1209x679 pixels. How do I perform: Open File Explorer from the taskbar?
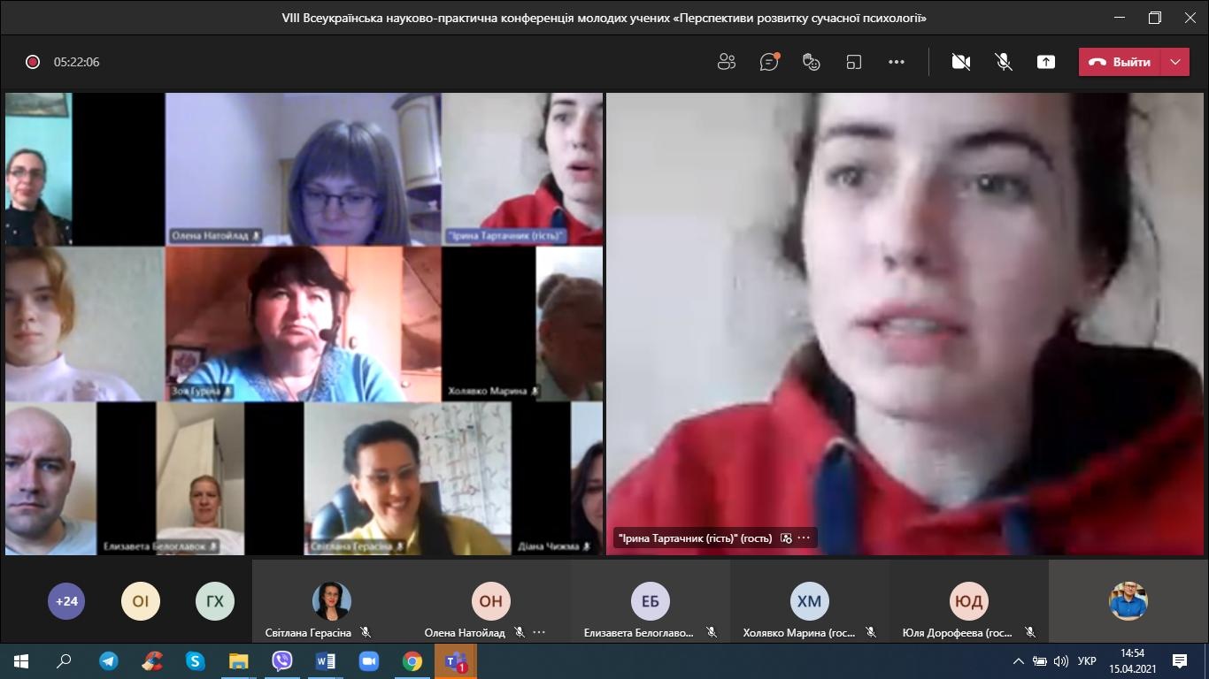pos(239,661)
